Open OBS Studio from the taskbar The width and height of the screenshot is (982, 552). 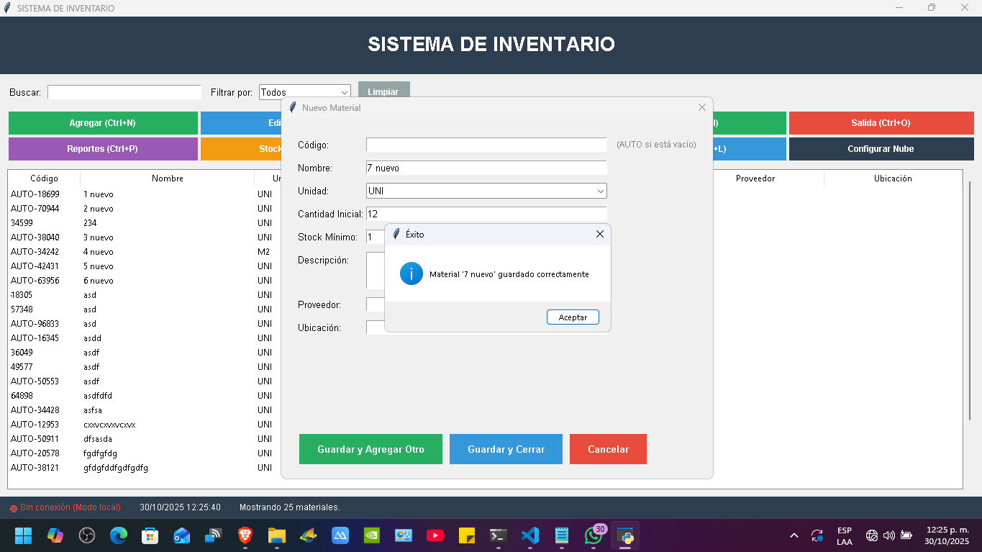click(x=86, y=535)
